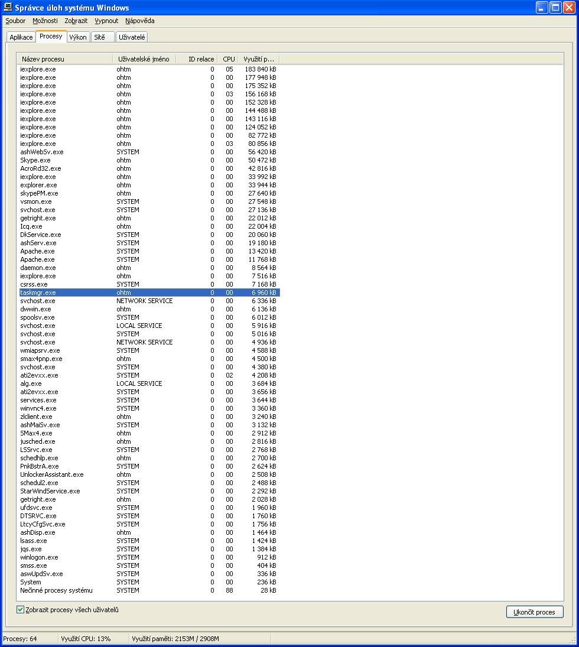Open the Možnosti menu
This screenshot has width=579, height=647.
(45, 21)
